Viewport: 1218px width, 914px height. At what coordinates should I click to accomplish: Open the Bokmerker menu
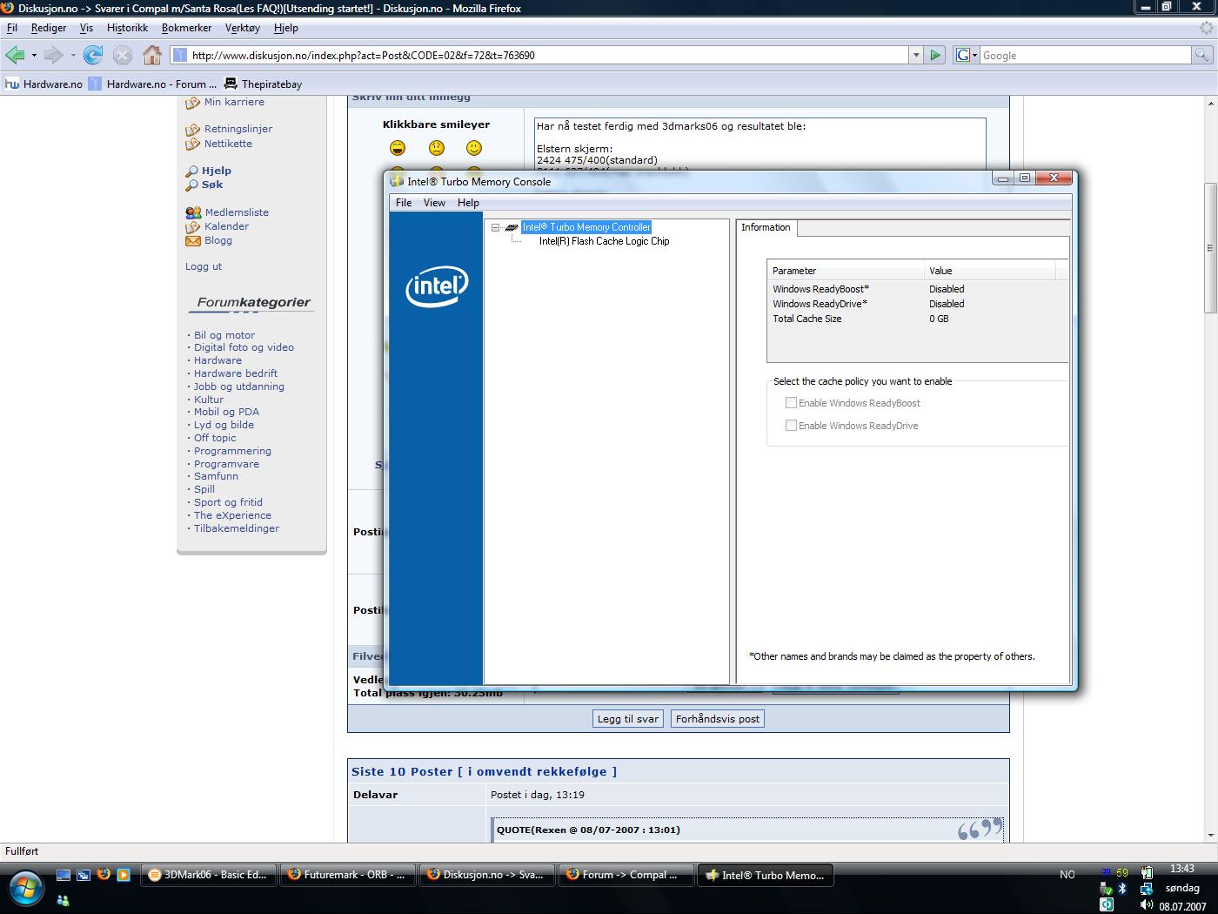(x=186, y=28)
